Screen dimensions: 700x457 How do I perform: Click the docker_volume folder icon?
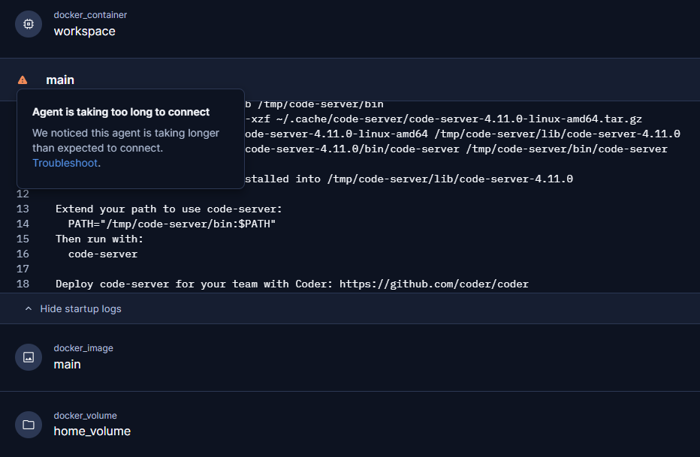(x=29, y=425)
